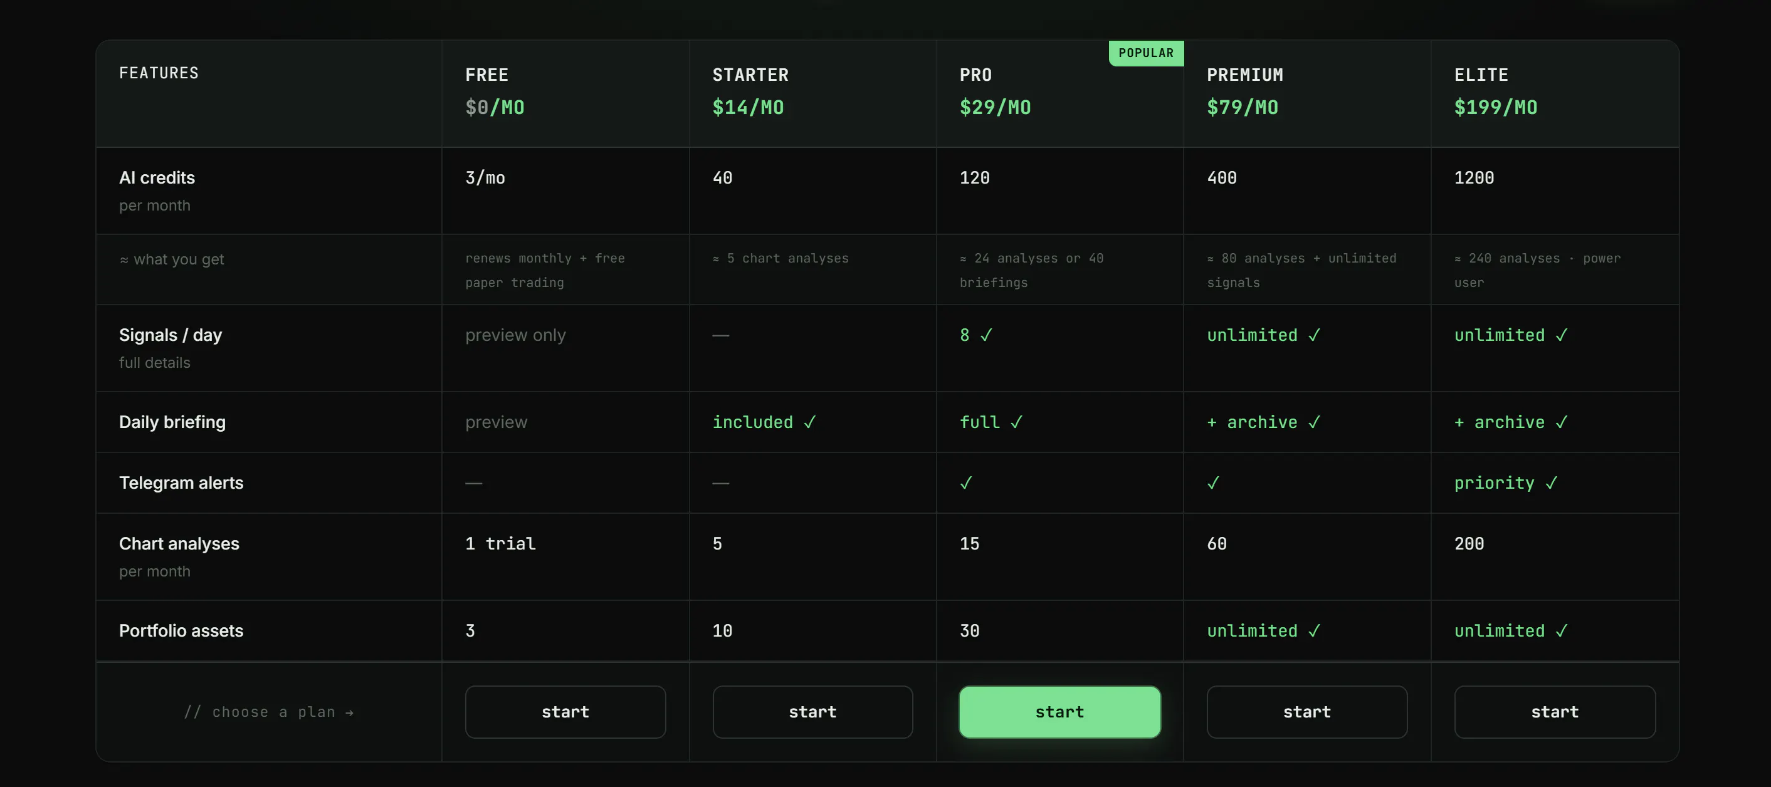1771x787 pixels.
Task: Click '3' in Portfolio assets row
Action: [x=470, y=631]
